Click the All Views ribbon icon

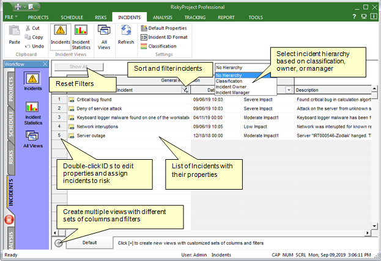(x=104, y=30)
